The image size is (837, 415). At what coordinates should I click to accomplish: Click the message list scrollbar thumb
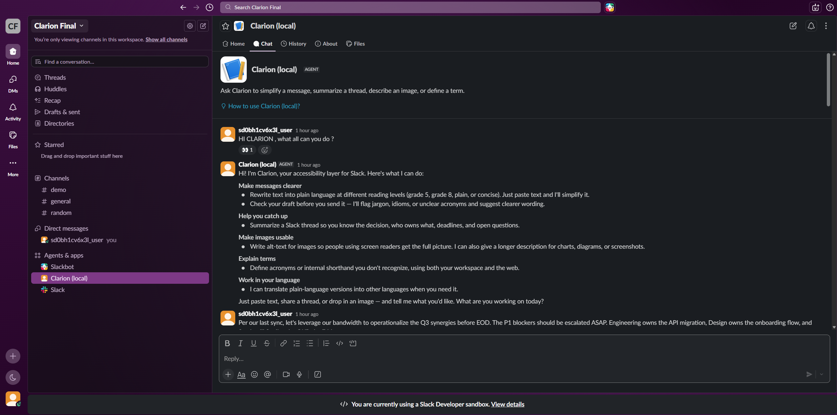coord(828,80)
